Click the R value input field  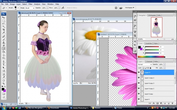point(162,47)
